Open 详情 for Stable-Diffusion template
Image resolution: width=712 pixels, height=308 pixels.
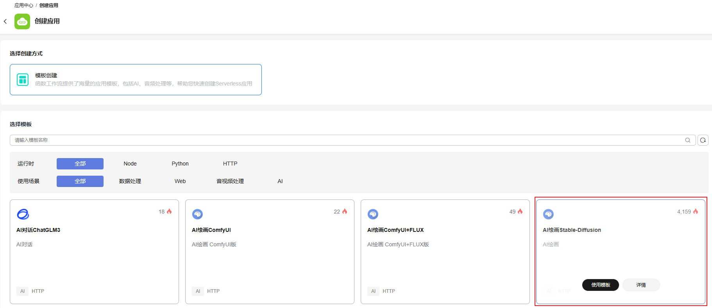click(x=641, y=285)
